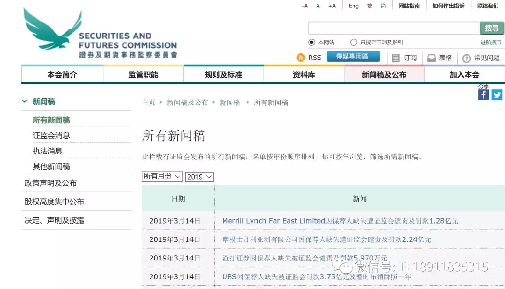Reset font size with A
This screenshot has height=289, width=505.
pos(317,6)
